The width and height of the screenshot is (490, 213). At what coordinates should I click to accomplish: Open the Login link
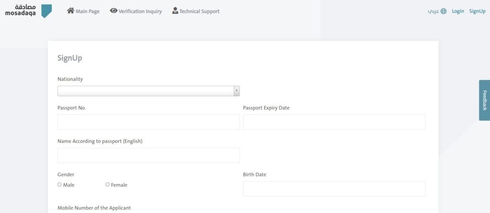point(458,11)
